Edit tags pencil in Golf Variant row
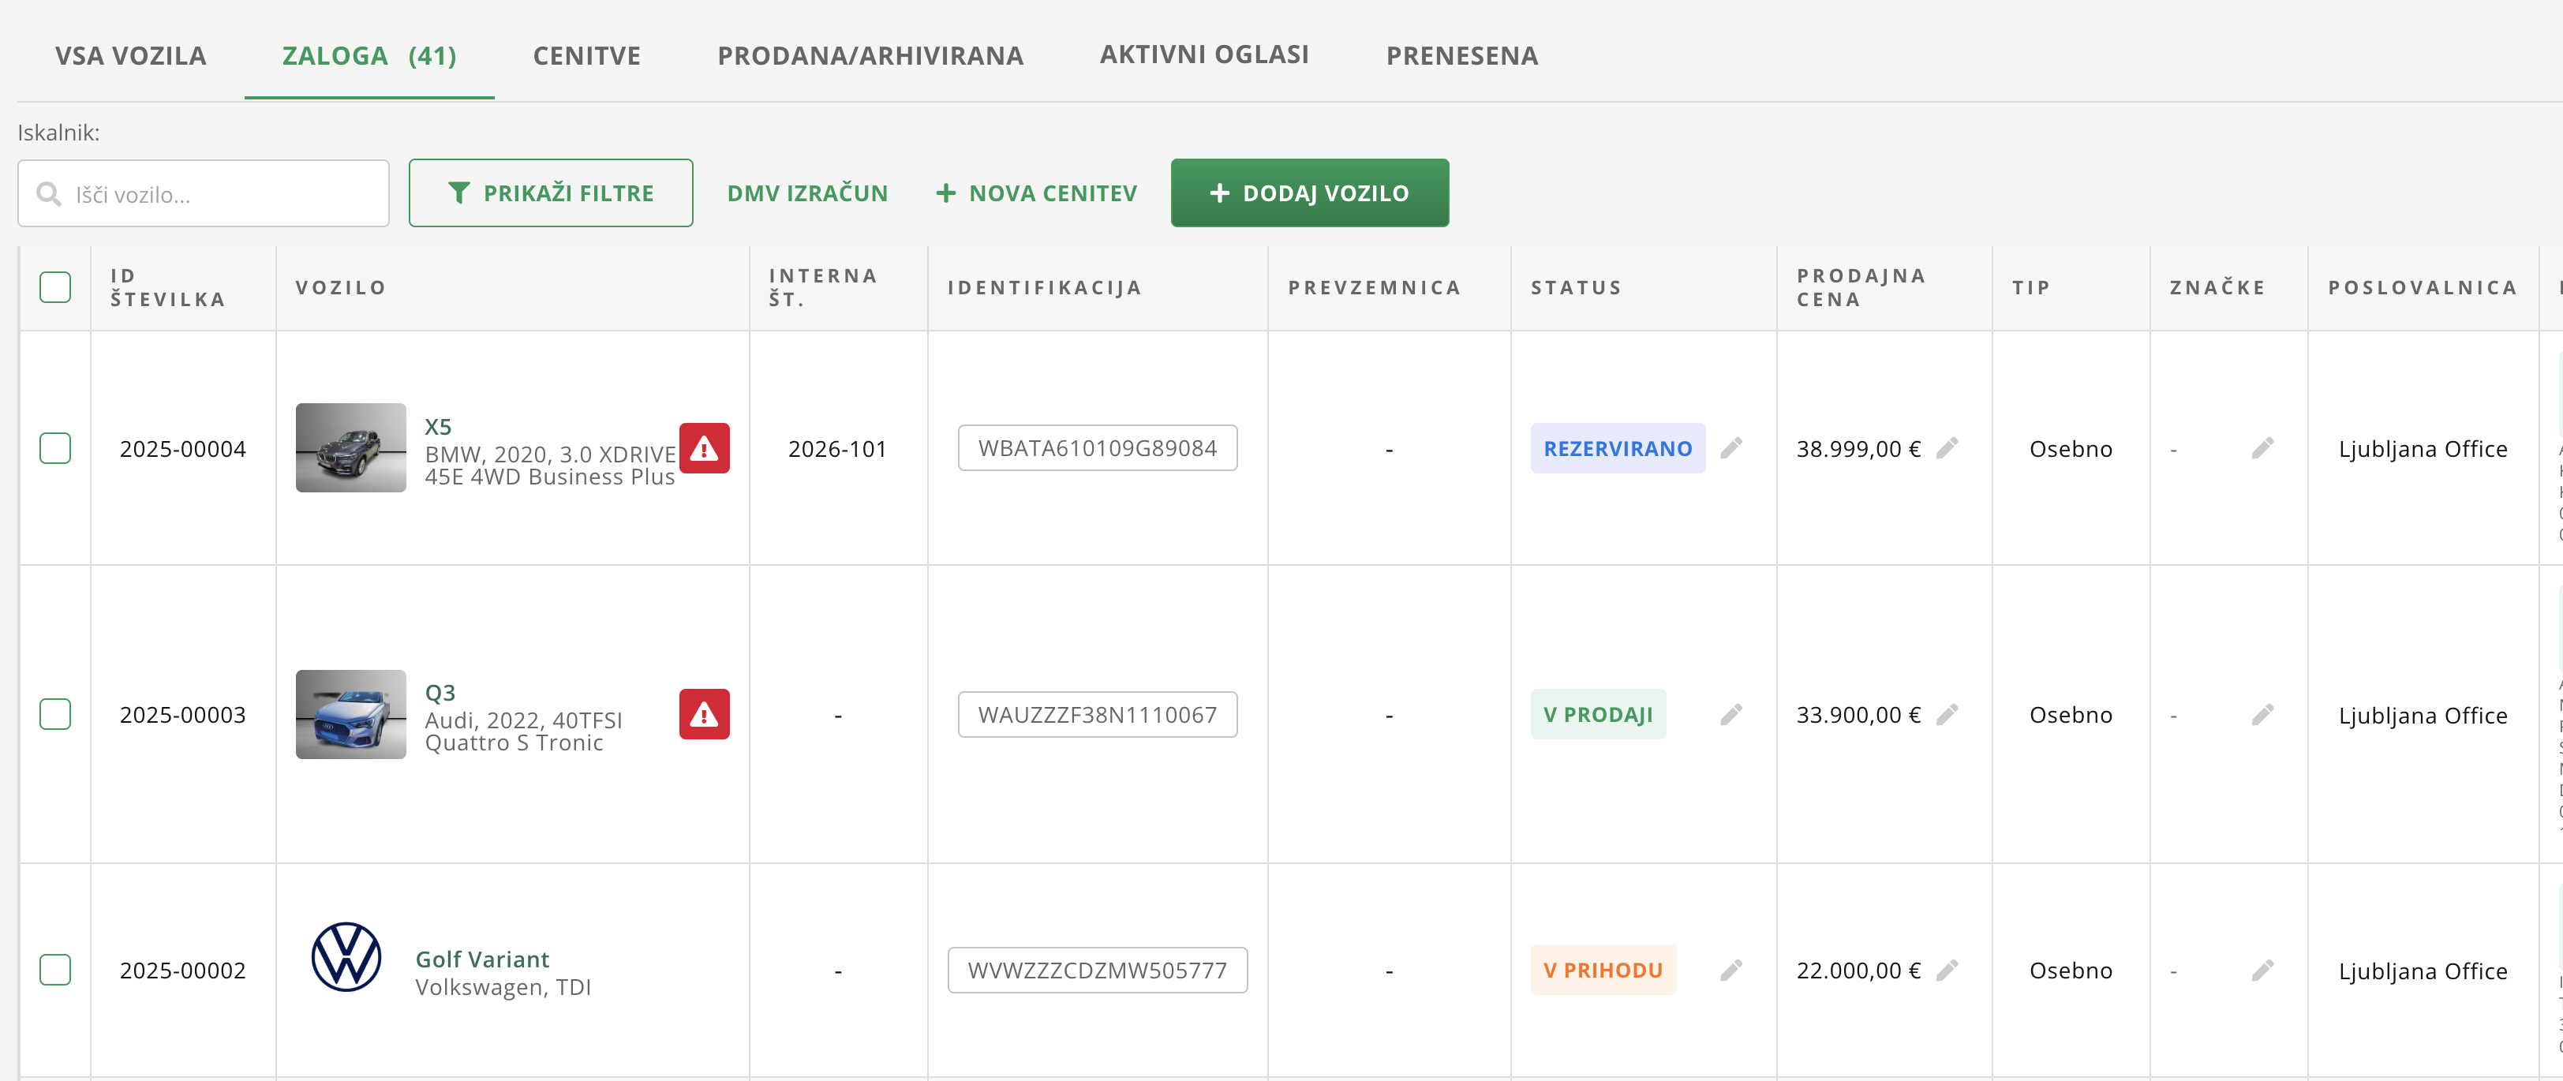Image resolution: width=2563 pixels, height=1081 pixels. pyautogui.click(x=2262, y=970)
